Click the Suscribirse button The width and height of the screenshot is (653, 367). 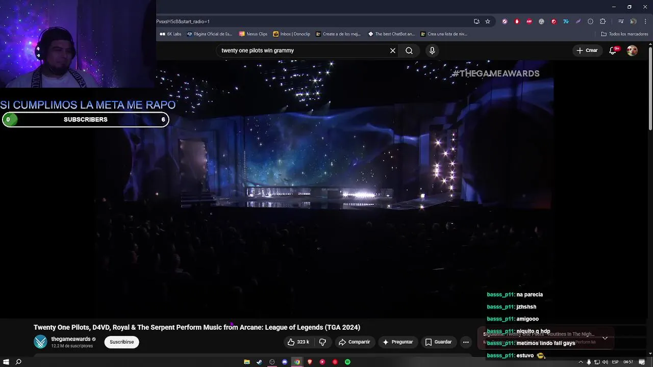(121, 342)
